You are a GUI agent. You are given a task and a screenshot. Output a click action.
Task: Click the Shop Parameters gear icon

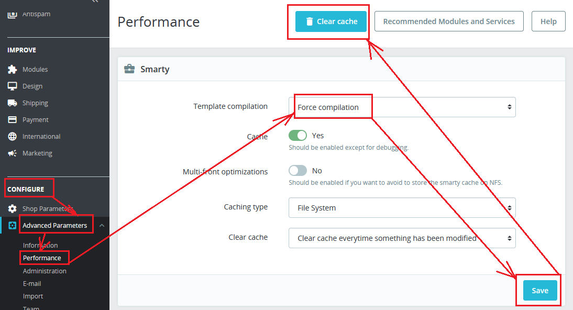[13, 208]
